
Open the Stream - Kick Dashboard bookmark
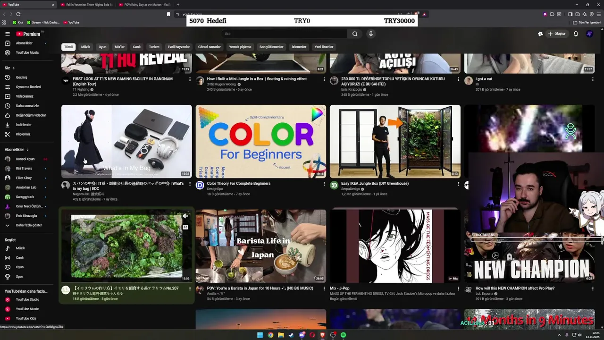click(43, 22)
